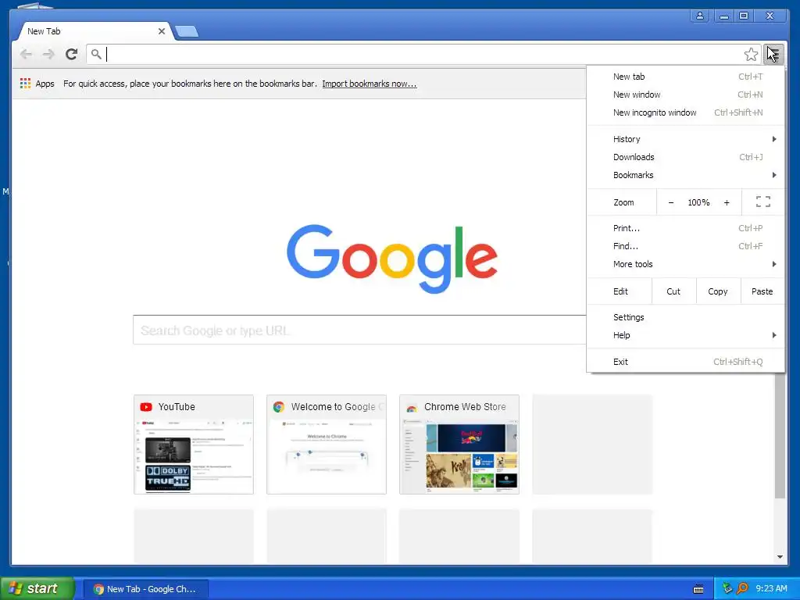This screenshot has height=600, width=800.
Task: Bookmark this page with the star icon
Action: pos(751,54)
